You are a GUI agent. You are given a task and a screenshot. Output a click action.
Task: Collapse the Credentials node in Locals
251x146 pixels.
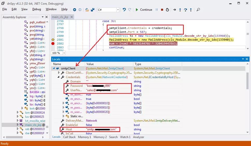pyautogui.click(x=59, y=77)
